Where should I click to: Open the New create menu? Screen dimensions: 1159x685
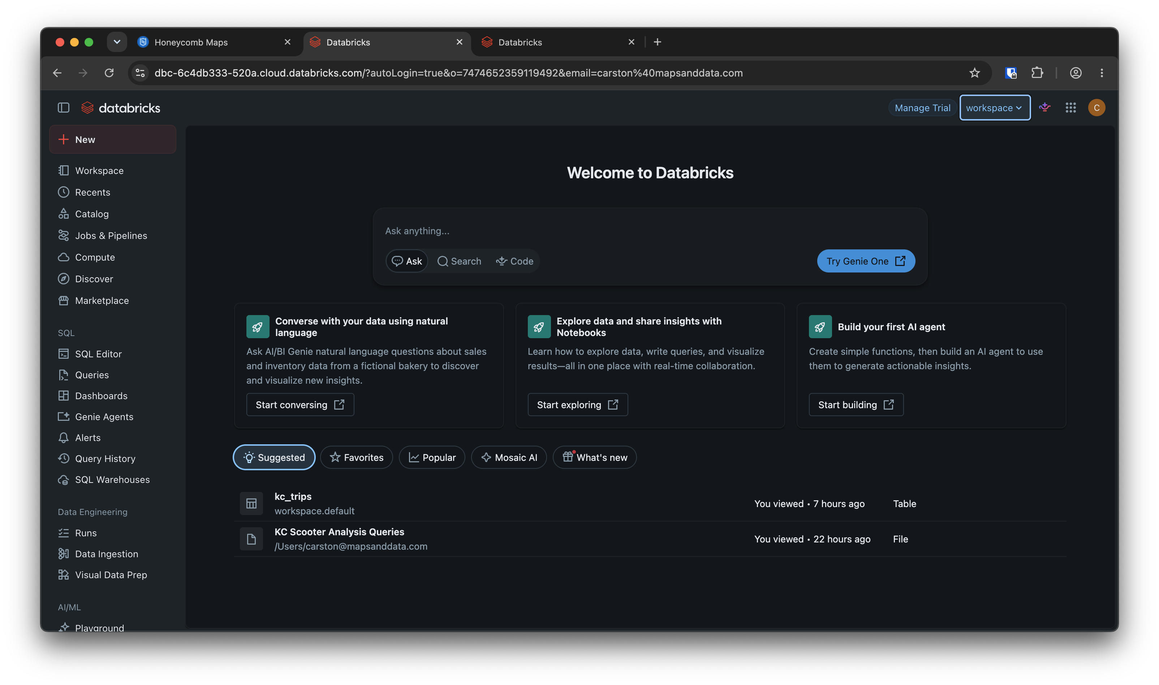pyautogui.click(x=113, y=139)
